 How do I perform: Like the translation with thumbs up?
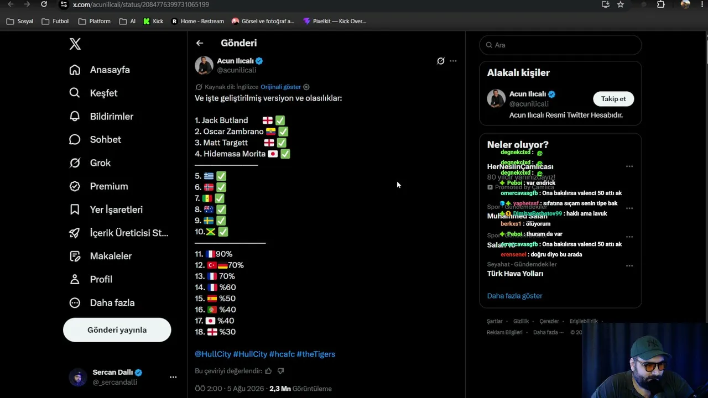[x=268, y=371]
